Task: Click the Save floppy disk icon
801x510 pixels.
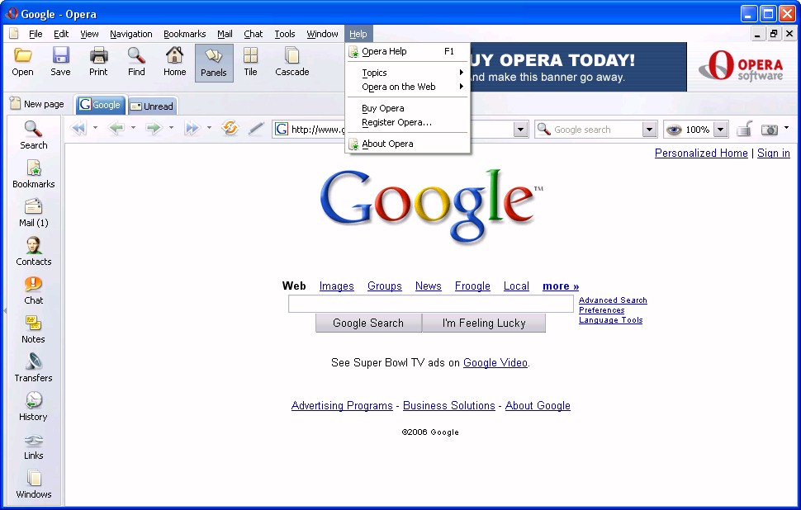Action: pyautogui.click(x=60, y=62)
